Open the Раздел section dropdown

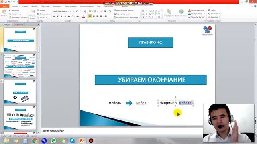pyautogui.click(x=42, y=18)
